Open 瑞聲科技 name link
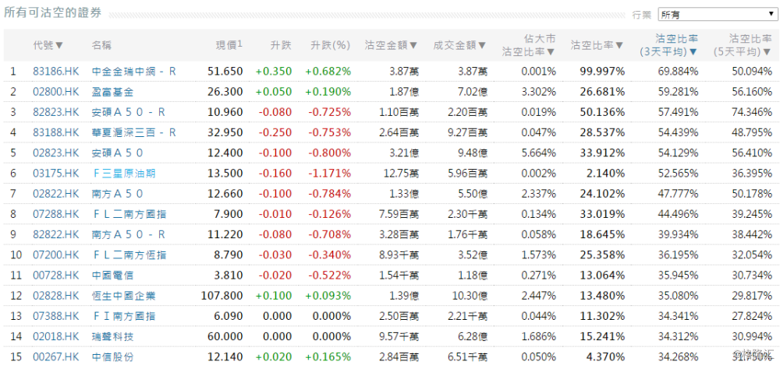780x365 pixels. tap(112, 337)
